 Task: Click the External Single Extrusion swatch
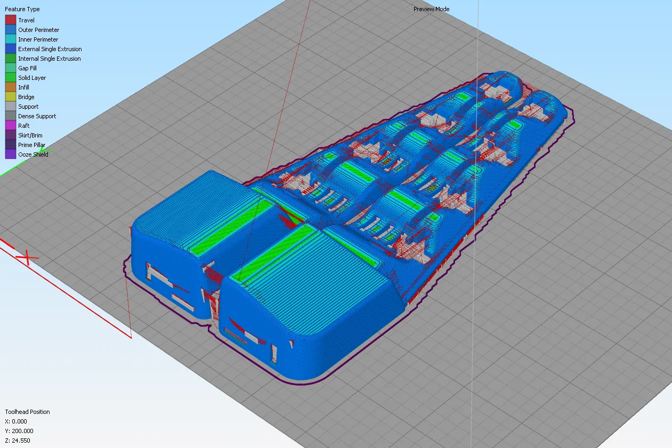[10, 49]
